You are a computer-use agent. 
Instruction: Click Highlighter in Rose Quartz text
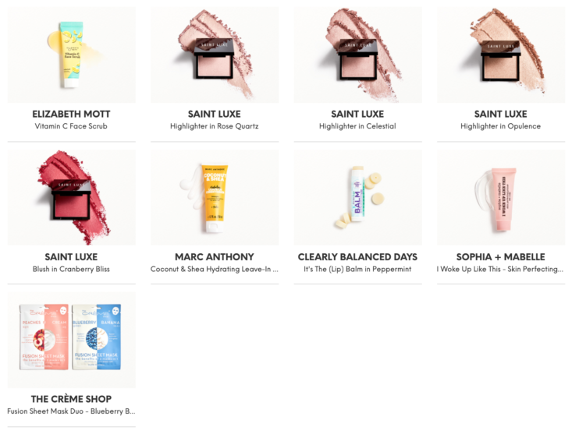pyautogui.click(x=215, y=126)
